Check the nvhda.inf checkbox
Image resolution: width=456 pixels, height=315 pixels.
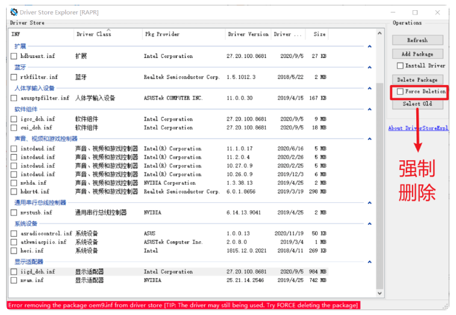tap(14, 183)
